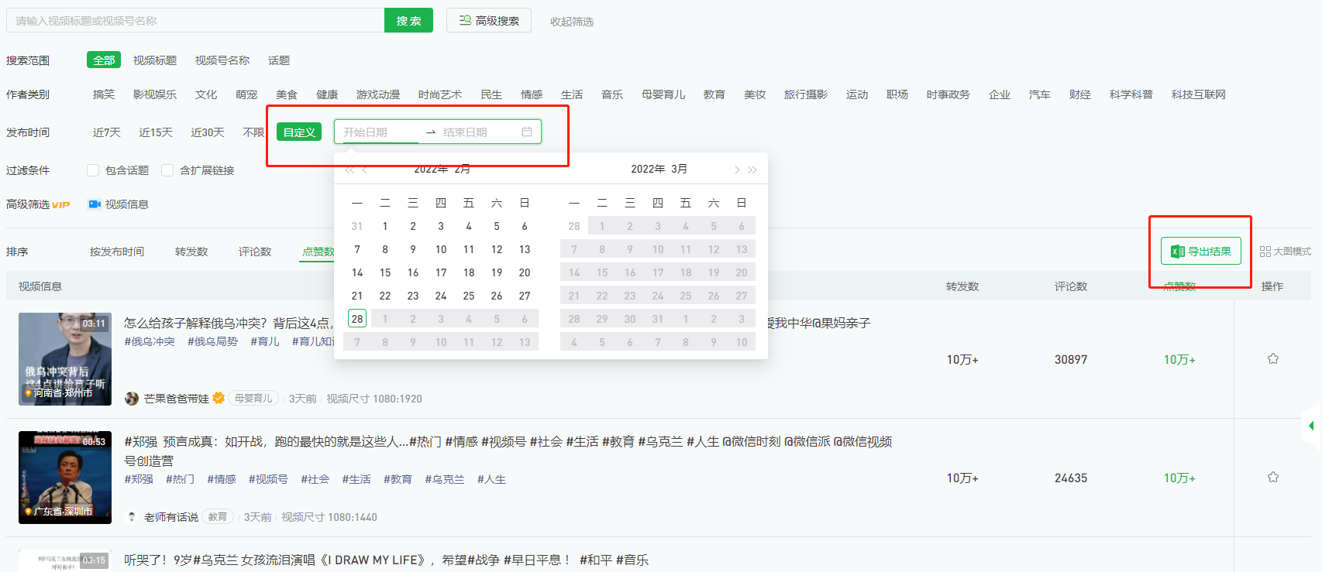Open thumbnail of 9岁乌克兰女孩 video
Viewport: 1322px width, 572px height.
coord(65,560)
